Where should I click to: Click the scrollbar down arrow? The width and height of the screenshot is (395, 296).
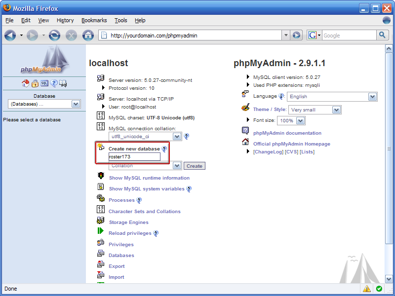(389, 279)
